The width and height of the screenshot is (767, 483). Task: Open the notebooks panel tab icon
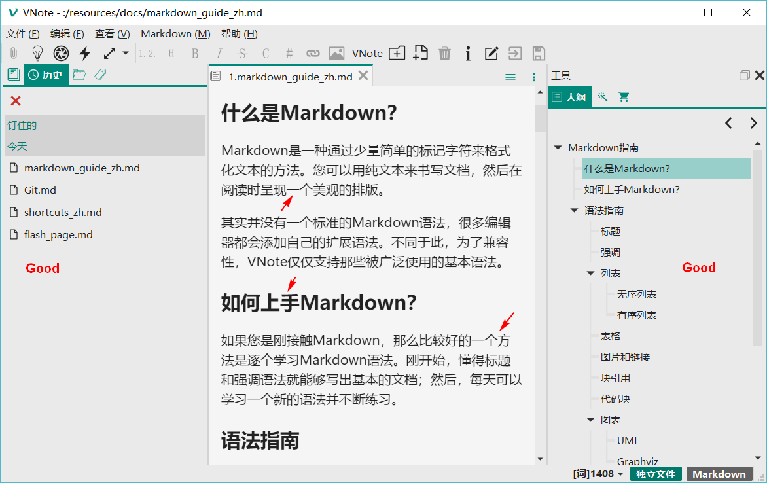pos(14,75)
